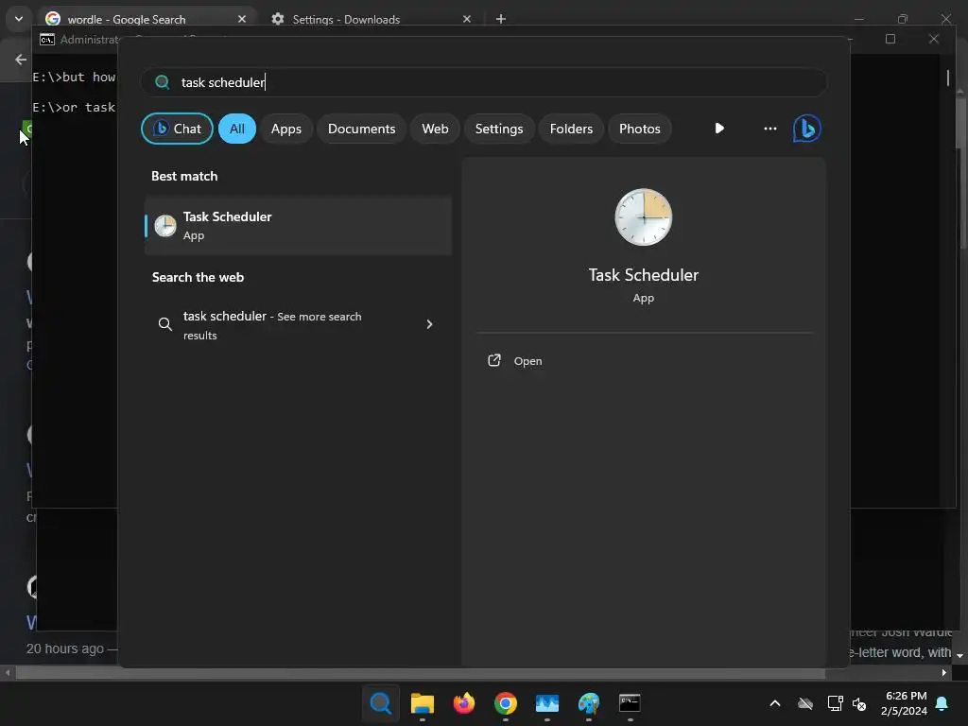Go back in Chrome with arrow
This screenshot has height=726, width=968.
click(21, 60)
